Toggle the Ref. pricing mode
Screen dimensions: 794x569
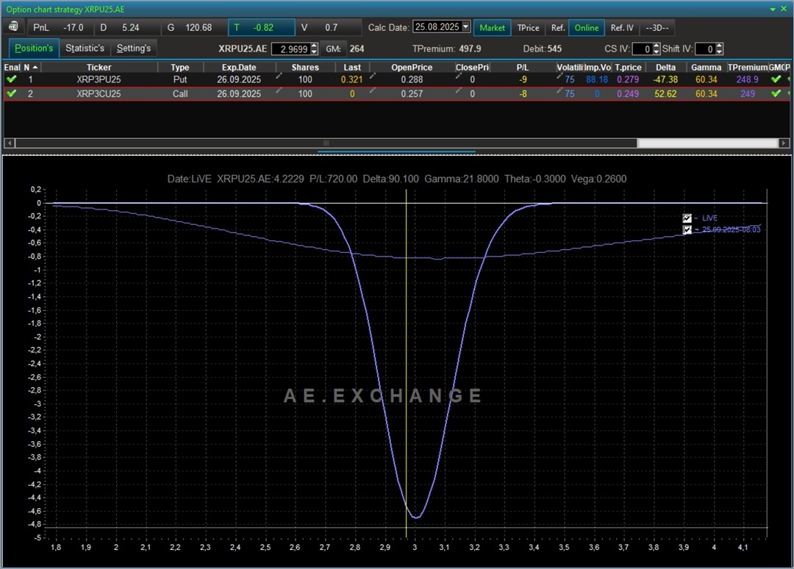(x=557, y=28)
